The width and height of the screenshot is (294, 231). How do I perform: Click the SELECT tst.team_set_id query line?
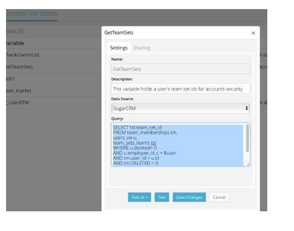pyautogui.click(x=137, y=127)
